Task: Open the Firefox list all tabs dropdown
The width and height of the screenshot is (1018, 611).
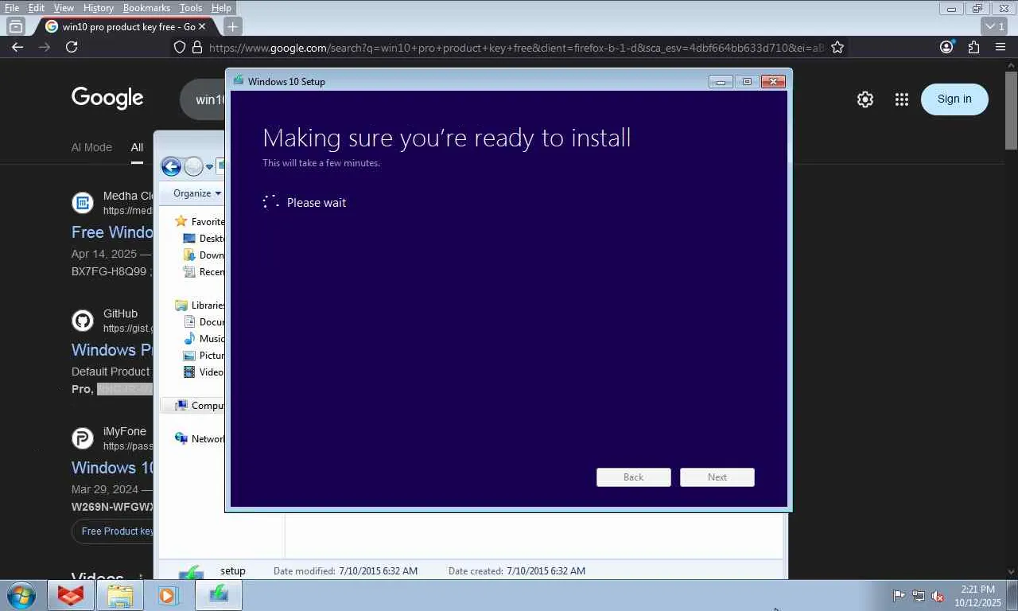Action: 993,26
